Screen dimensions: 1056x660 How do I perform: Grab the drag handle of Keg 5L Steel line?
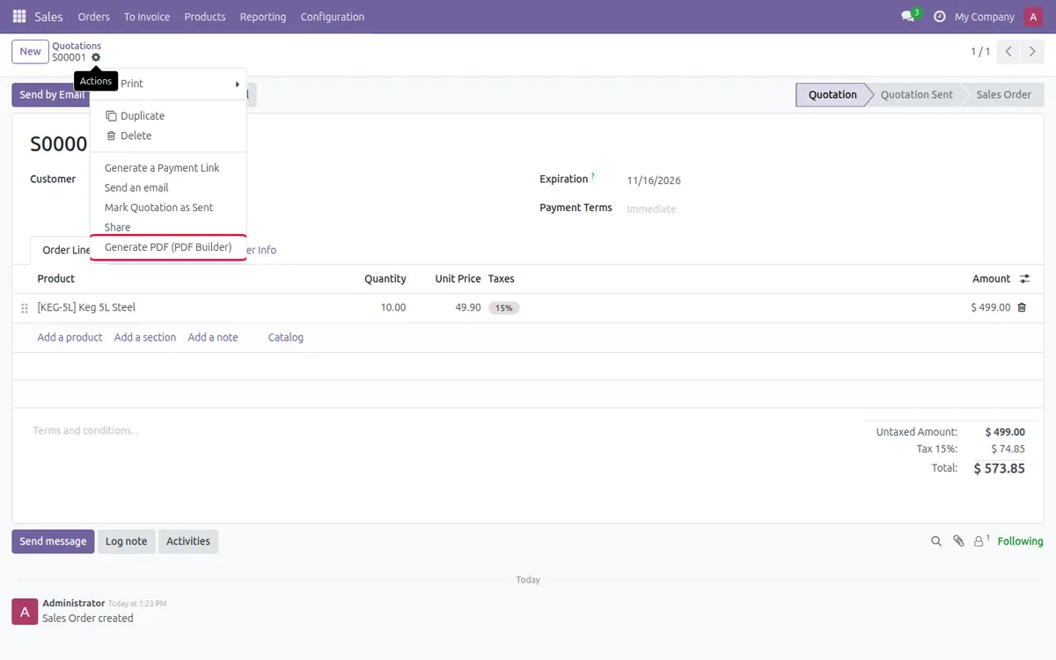25,308
